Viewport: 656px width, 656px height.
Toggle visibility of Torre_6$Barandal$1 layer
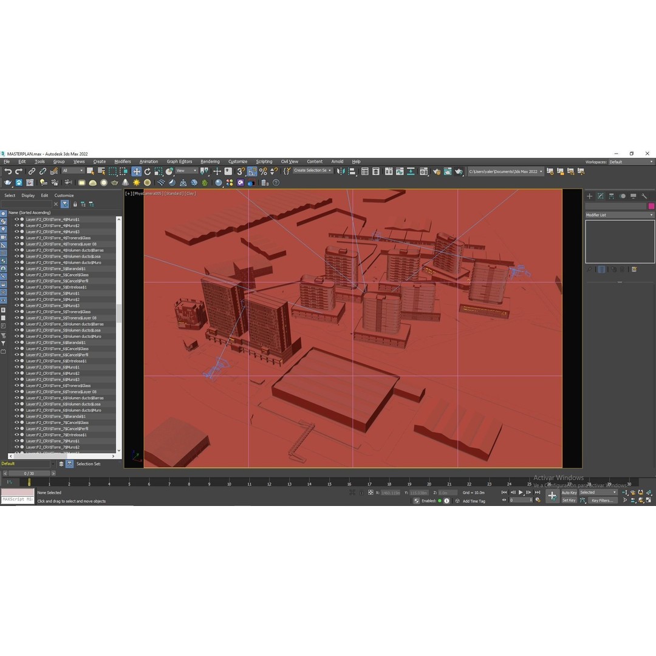pyautogui.click(x=17, y=342)
